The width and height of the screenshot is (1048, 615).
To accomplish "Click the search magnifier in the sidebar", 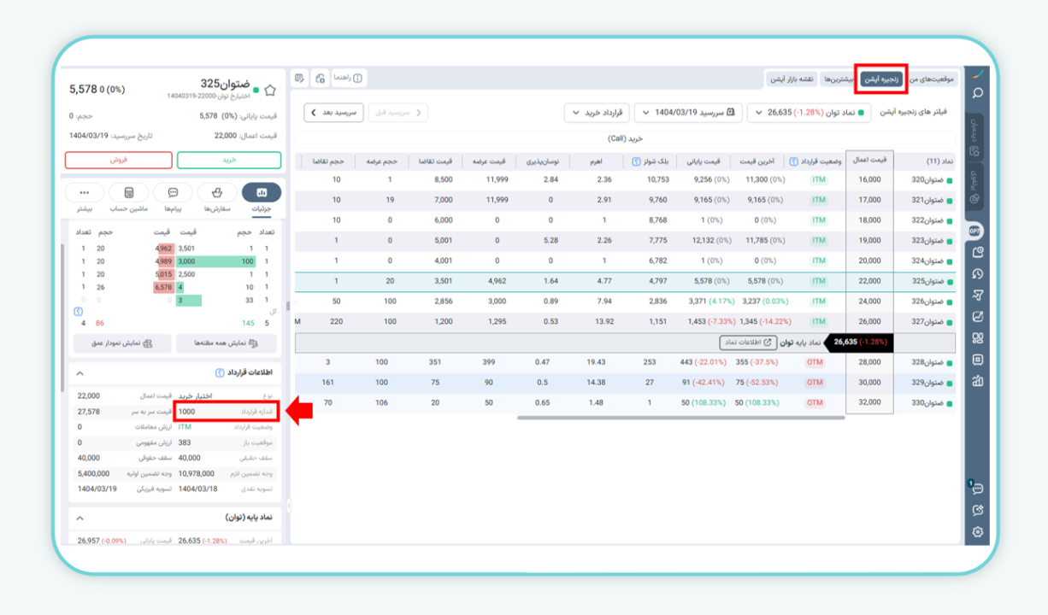I will [x=977, y=93].
